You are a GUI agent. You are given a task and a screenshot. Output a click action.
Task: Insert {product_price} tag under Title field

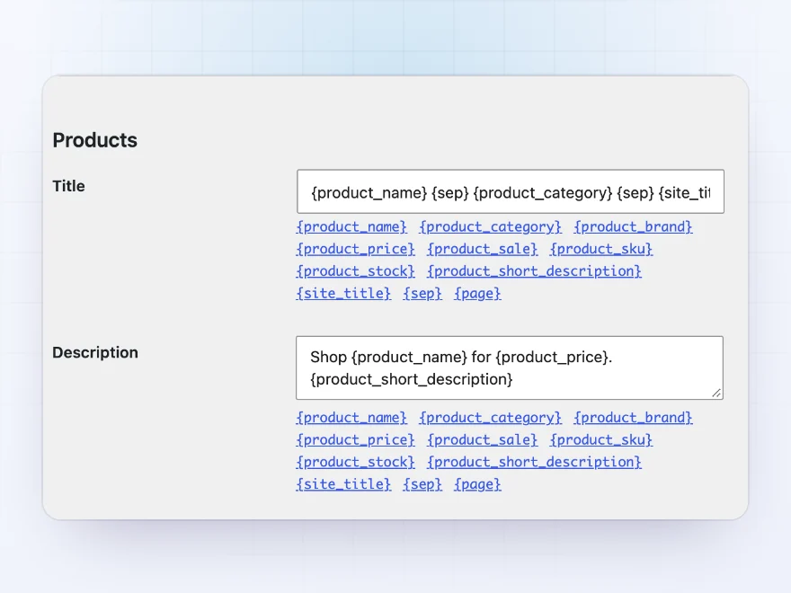[x=356, y=249]
